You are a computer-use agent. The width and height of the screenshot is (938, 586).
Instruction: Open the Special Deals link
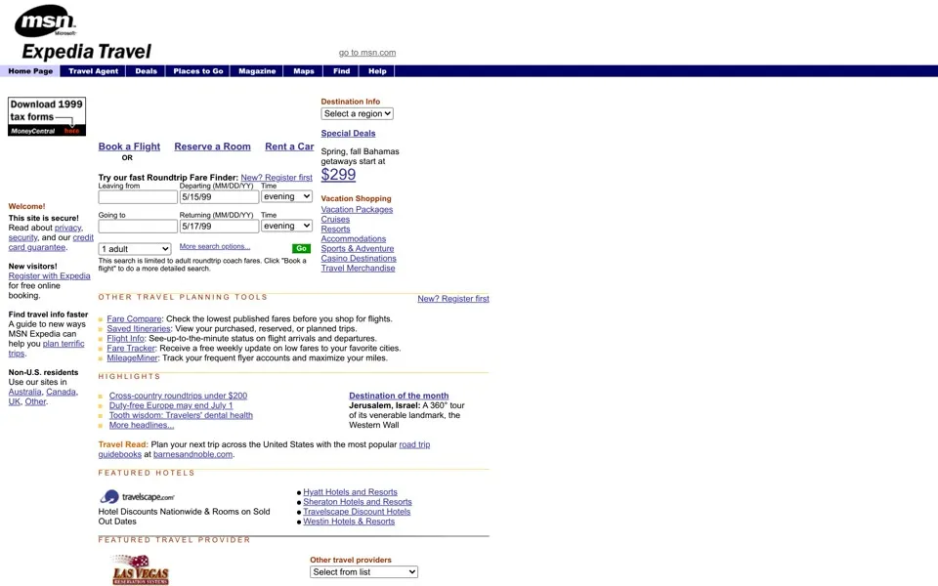348,134
